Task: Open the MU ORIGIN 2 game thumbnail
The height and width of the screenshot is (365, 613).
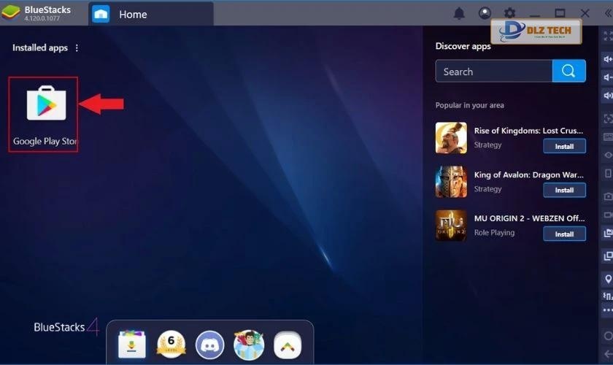Action: point(451,226)
